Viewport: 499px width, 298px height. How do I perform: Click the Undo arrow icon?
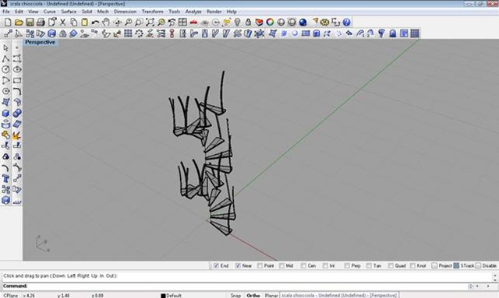tap(95, 23)
